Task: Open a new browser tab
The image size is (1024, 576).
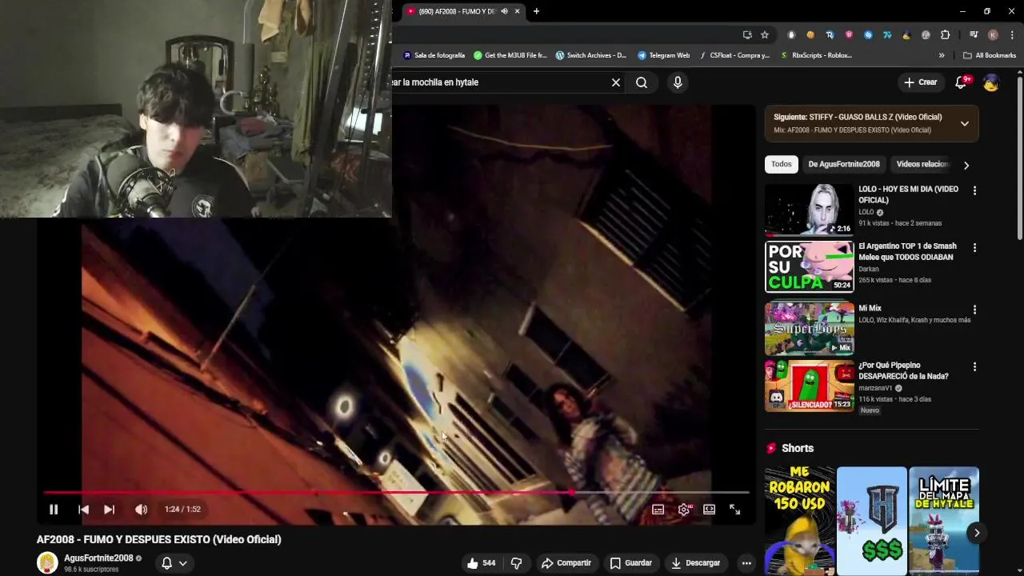Action: pyautogui.click(x=536, y=11)
